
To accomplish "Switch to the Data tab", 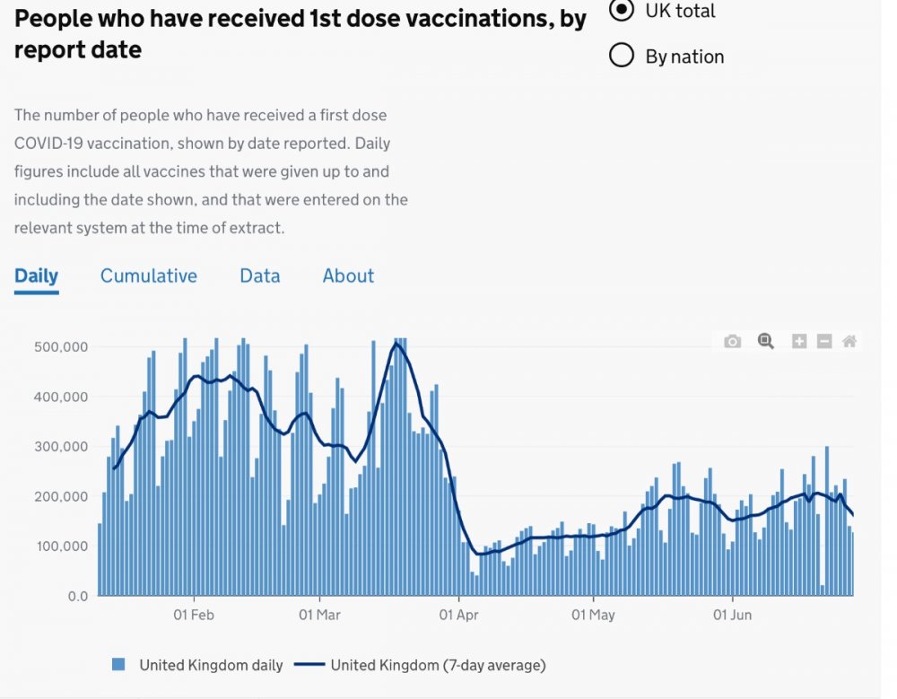I will click(x=259, y=275).
